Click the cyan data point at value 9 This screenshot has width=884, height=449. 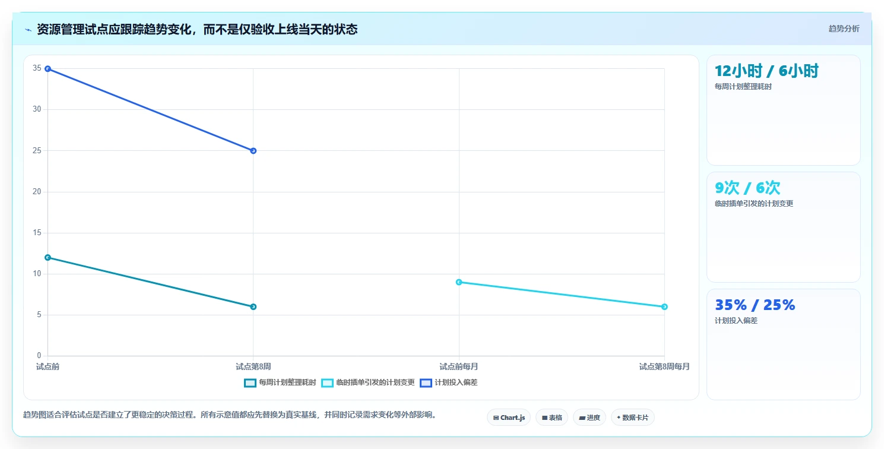click(459, 282)
